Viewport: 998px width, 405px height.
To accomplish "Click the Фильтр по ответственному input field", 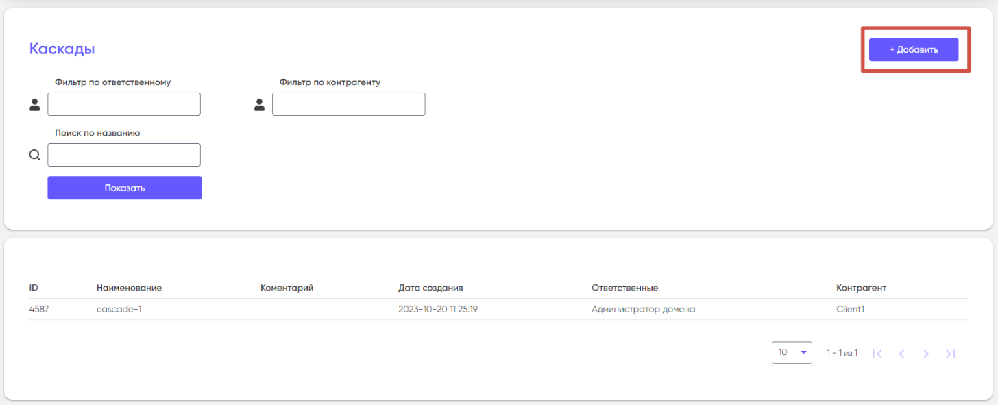I will click(124, 104).
